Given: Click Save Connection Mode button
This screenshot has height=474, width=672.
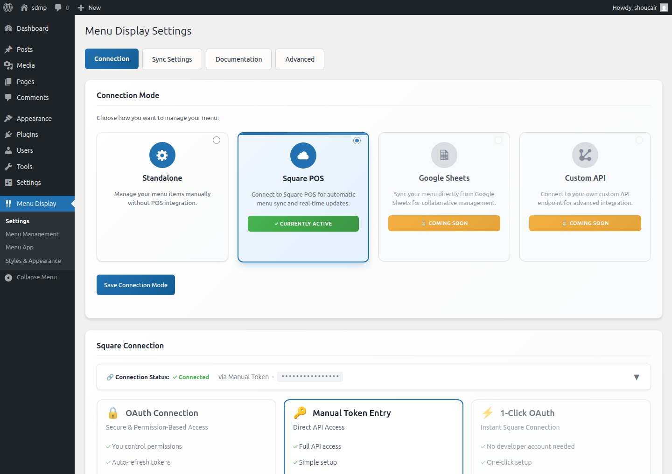Looking at the screenshot, I should [x=136, y=285].
